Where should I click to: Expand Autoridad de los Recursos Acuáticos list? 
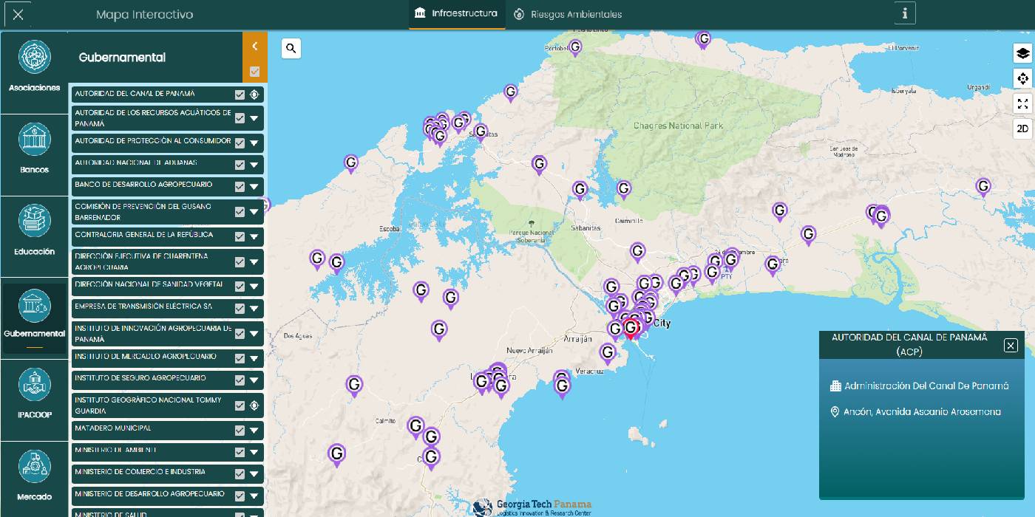pos(254,118)
